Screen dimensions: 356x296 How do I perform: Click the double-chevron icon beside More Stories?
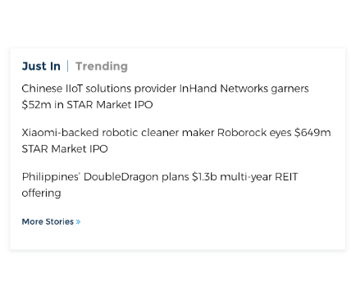click(x=78, y=221)
